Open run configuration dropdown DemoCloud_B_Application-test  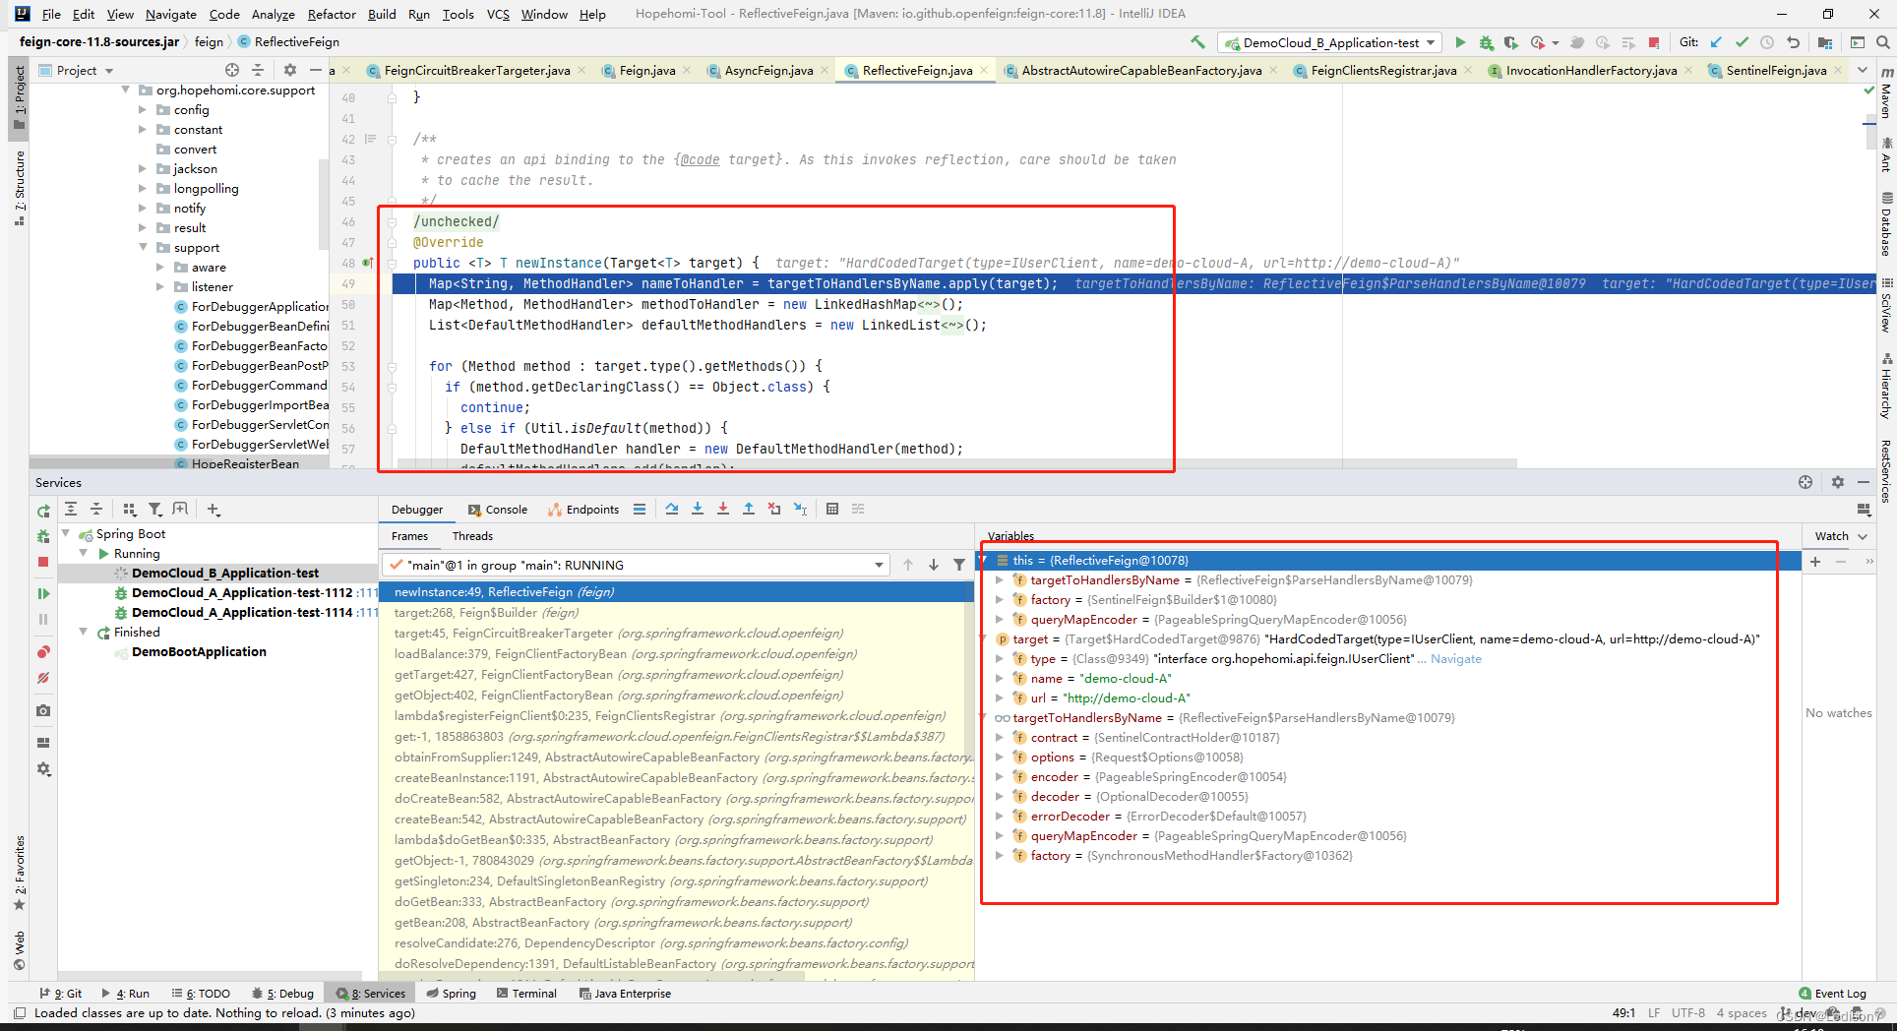(1330, 42)
